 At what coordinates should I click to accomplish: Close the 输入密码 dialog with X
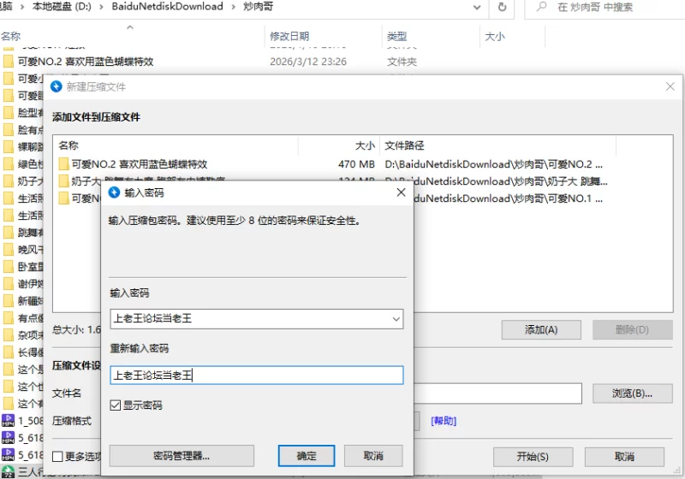tap(401, 192)
